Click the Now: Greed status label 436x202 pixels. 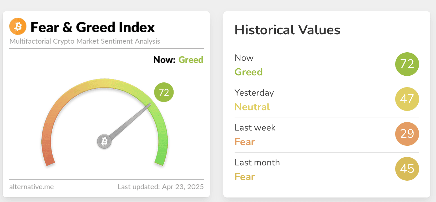178,60
